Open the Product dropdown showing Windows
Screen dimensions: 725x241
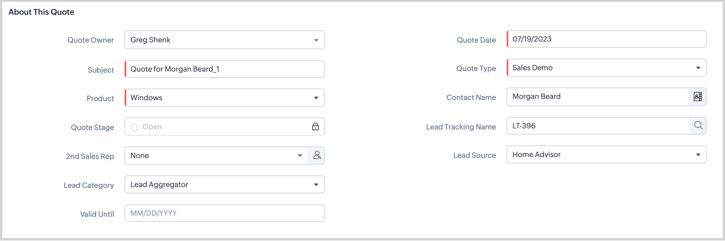click(x=316, y=98)
